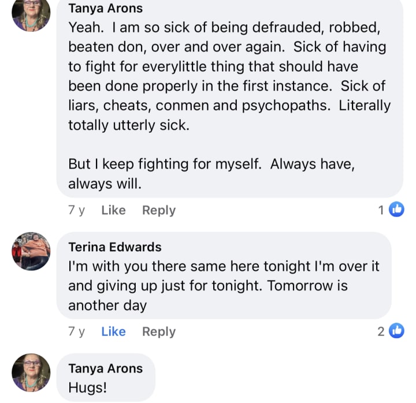Open Terina Edwards' profile picture
The image size is (416, 403).
(x=31, y=252)
